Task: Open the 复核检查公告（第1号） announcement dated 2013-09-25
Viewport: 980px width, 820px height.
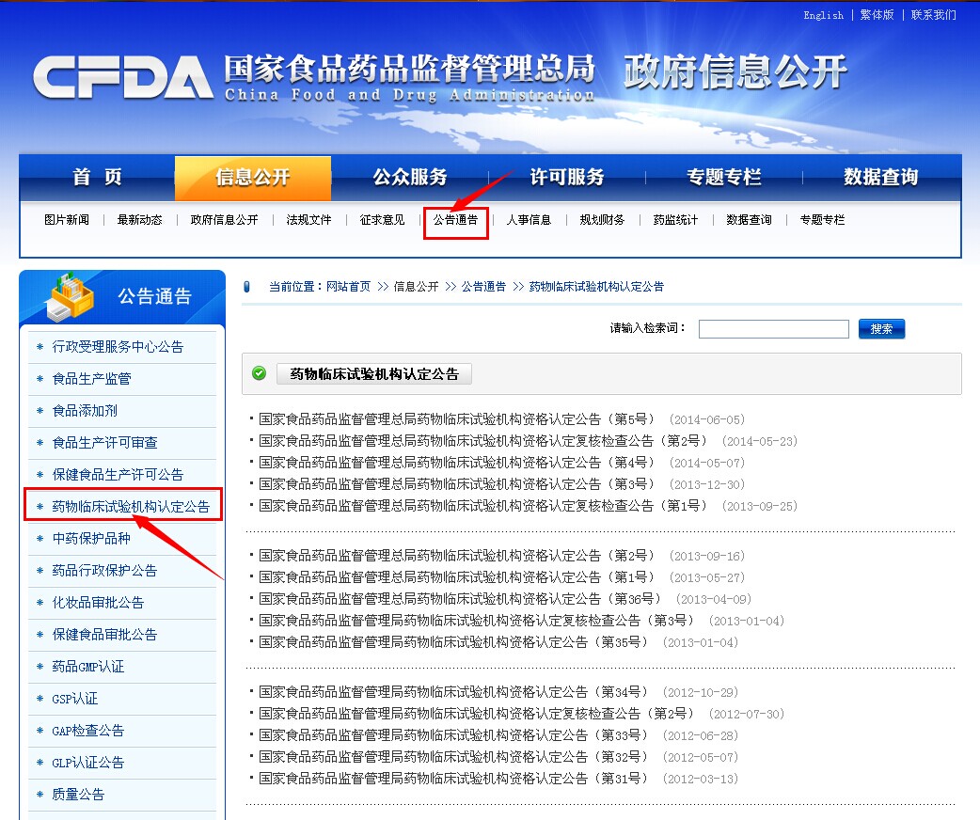Action: [482, 506]
